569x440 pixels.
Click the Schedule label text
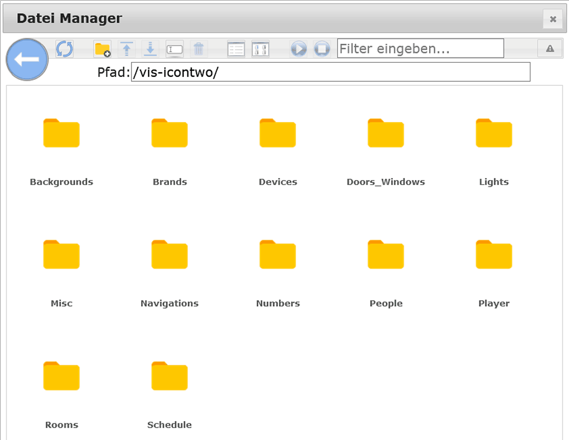click(170, 425)
